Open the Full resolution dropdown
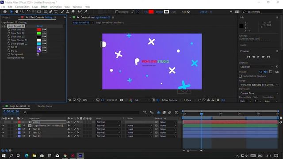The width and height of the screenshot is (283, 159). pyautogui.click(x=142, y=100)
